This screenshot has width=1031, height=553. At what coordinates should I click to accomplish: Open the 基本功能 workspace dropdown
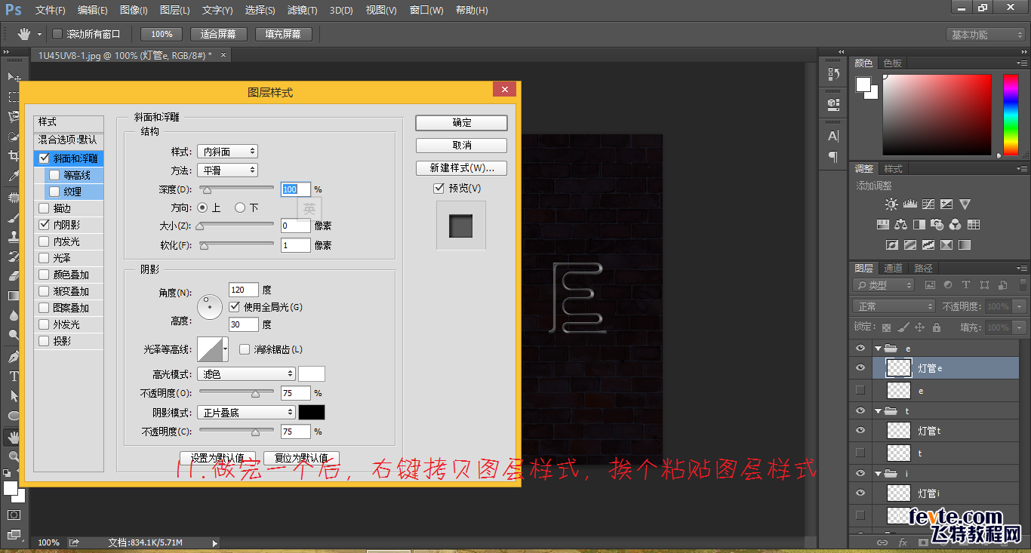pyautogui.click(x=986, y=35)
